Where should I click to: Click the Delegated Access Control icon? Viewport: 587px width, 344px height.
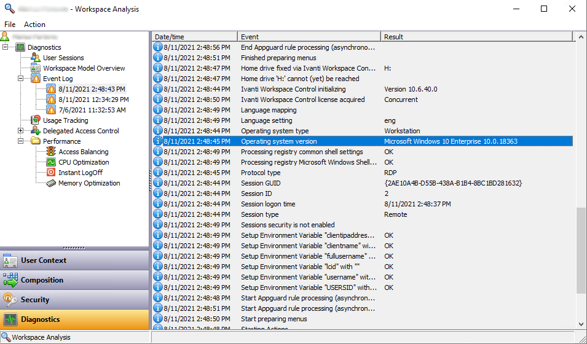point(36,131)
